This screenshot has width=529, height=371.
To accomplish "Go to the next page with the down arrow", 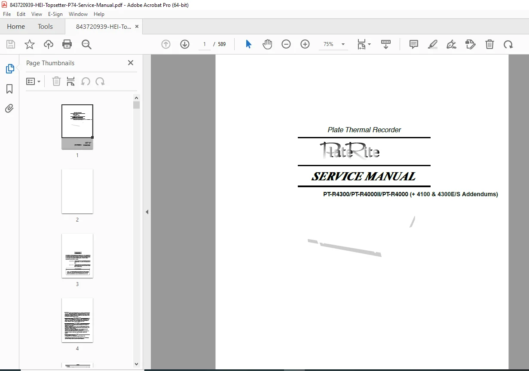I will [185, 44].
